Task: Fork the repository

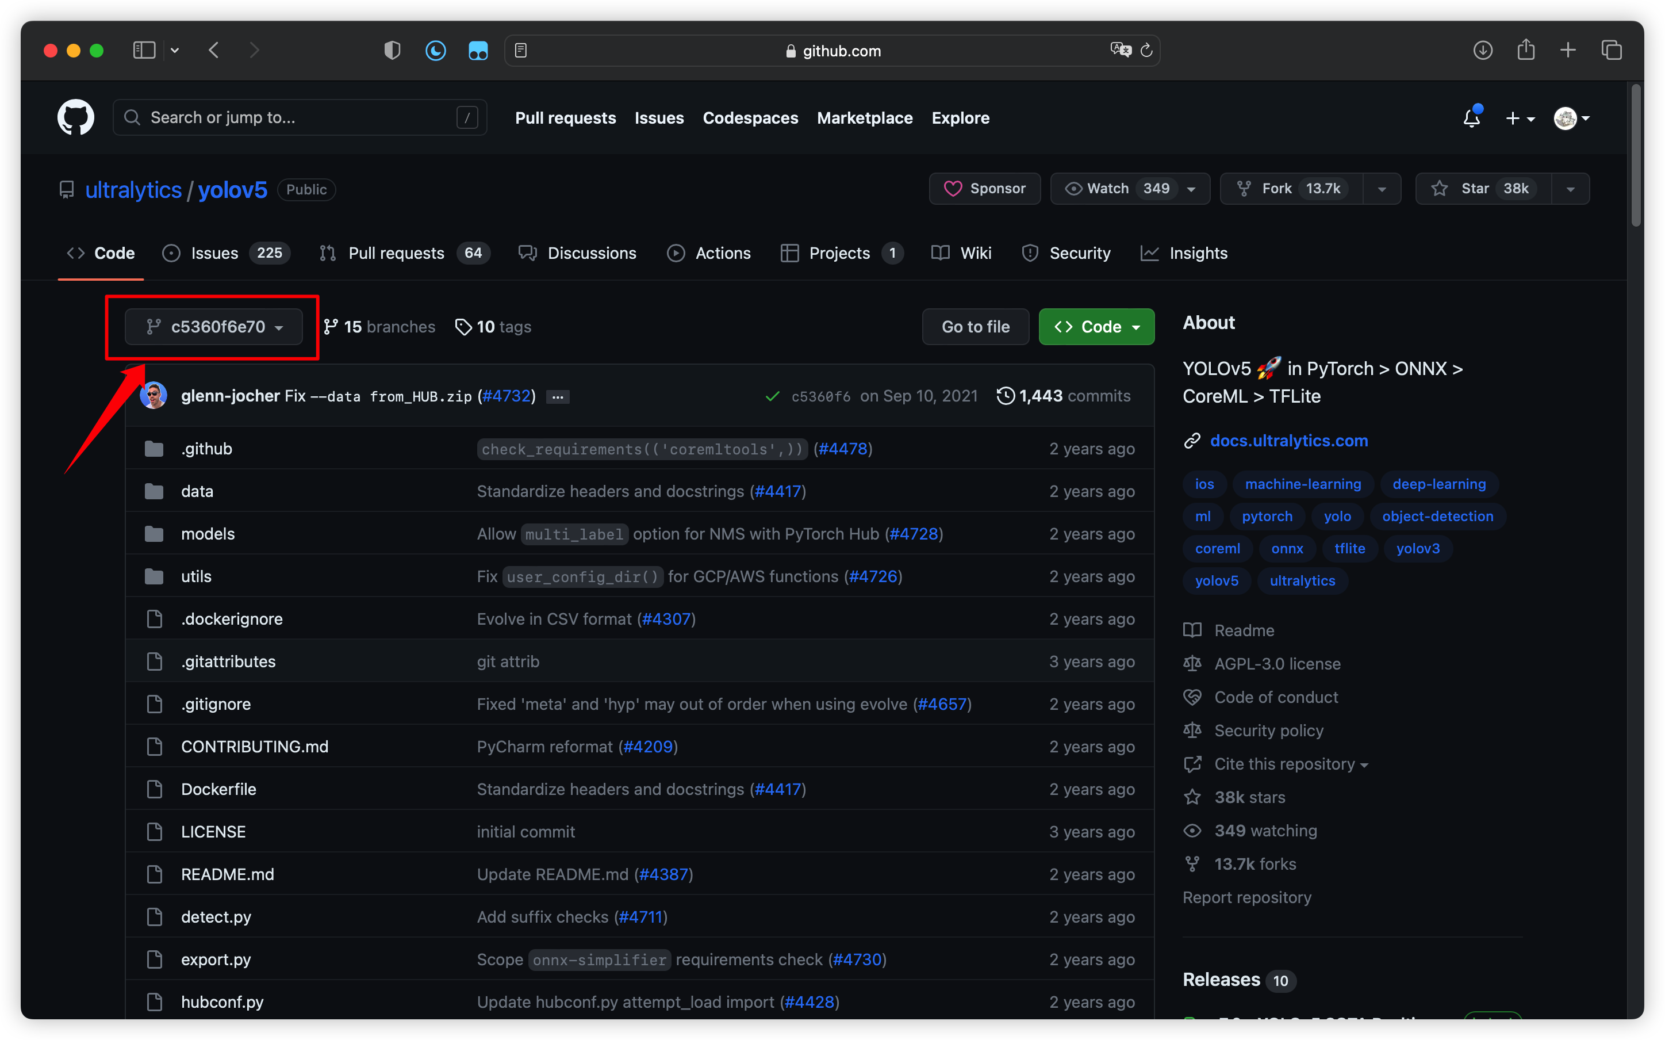Action: [x=1291, y=189]
